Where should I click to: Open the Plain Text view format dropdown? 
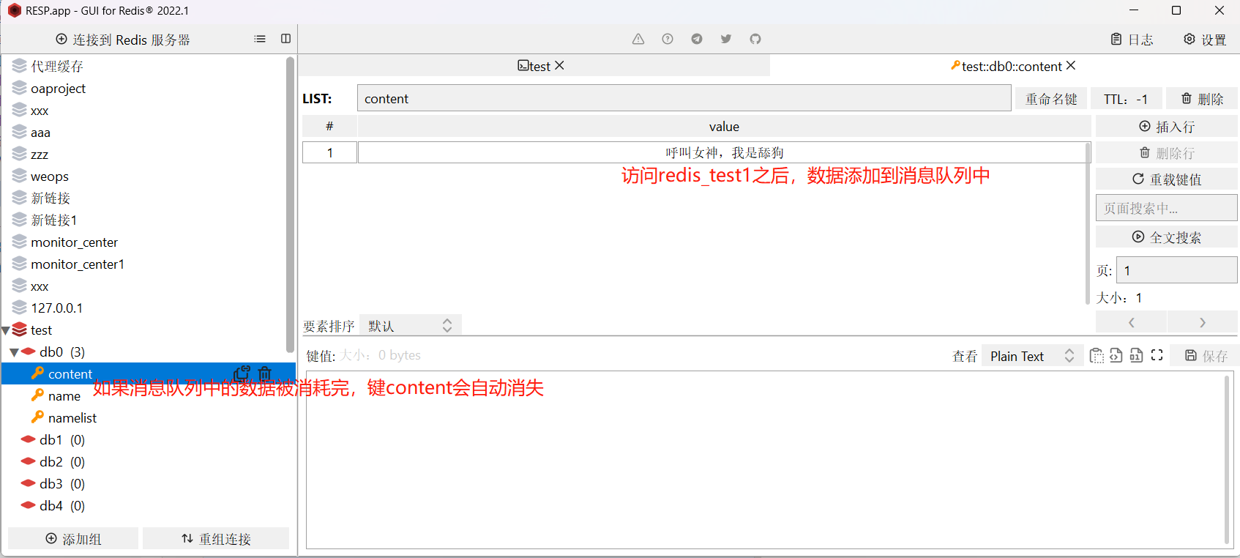point(1032,356)
